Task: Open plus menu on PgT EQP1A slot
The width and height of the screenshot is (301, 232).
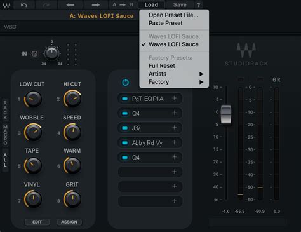Action: (175, 98)
